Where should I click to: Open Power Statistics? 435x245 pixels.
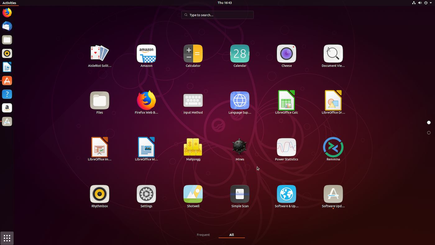tap(286, 149)
